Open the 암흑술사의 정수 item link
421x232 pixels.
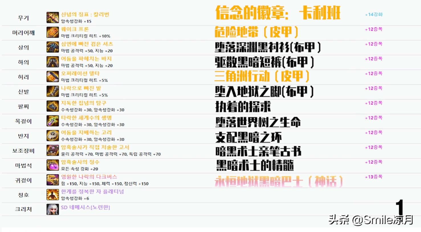(80, 162)
